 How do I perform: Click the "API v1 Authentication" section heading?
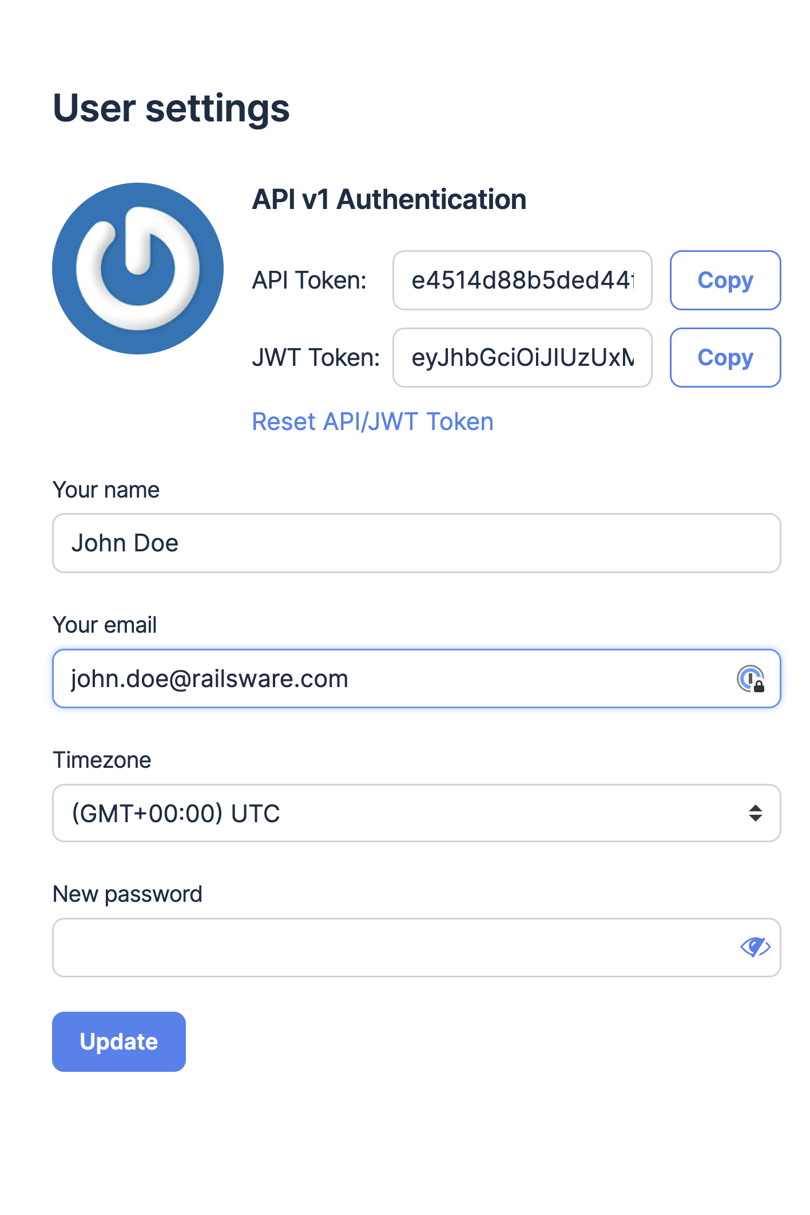(x=389, y=199)
